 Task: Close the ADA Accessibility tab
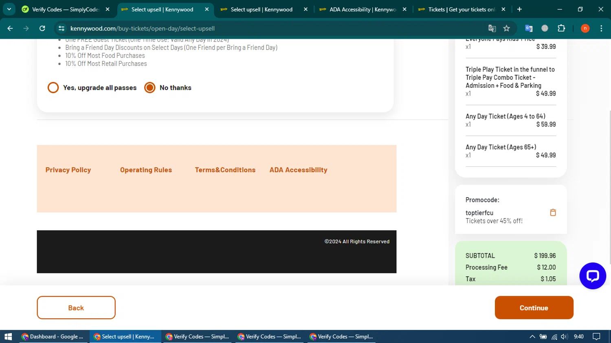[404, 9]
